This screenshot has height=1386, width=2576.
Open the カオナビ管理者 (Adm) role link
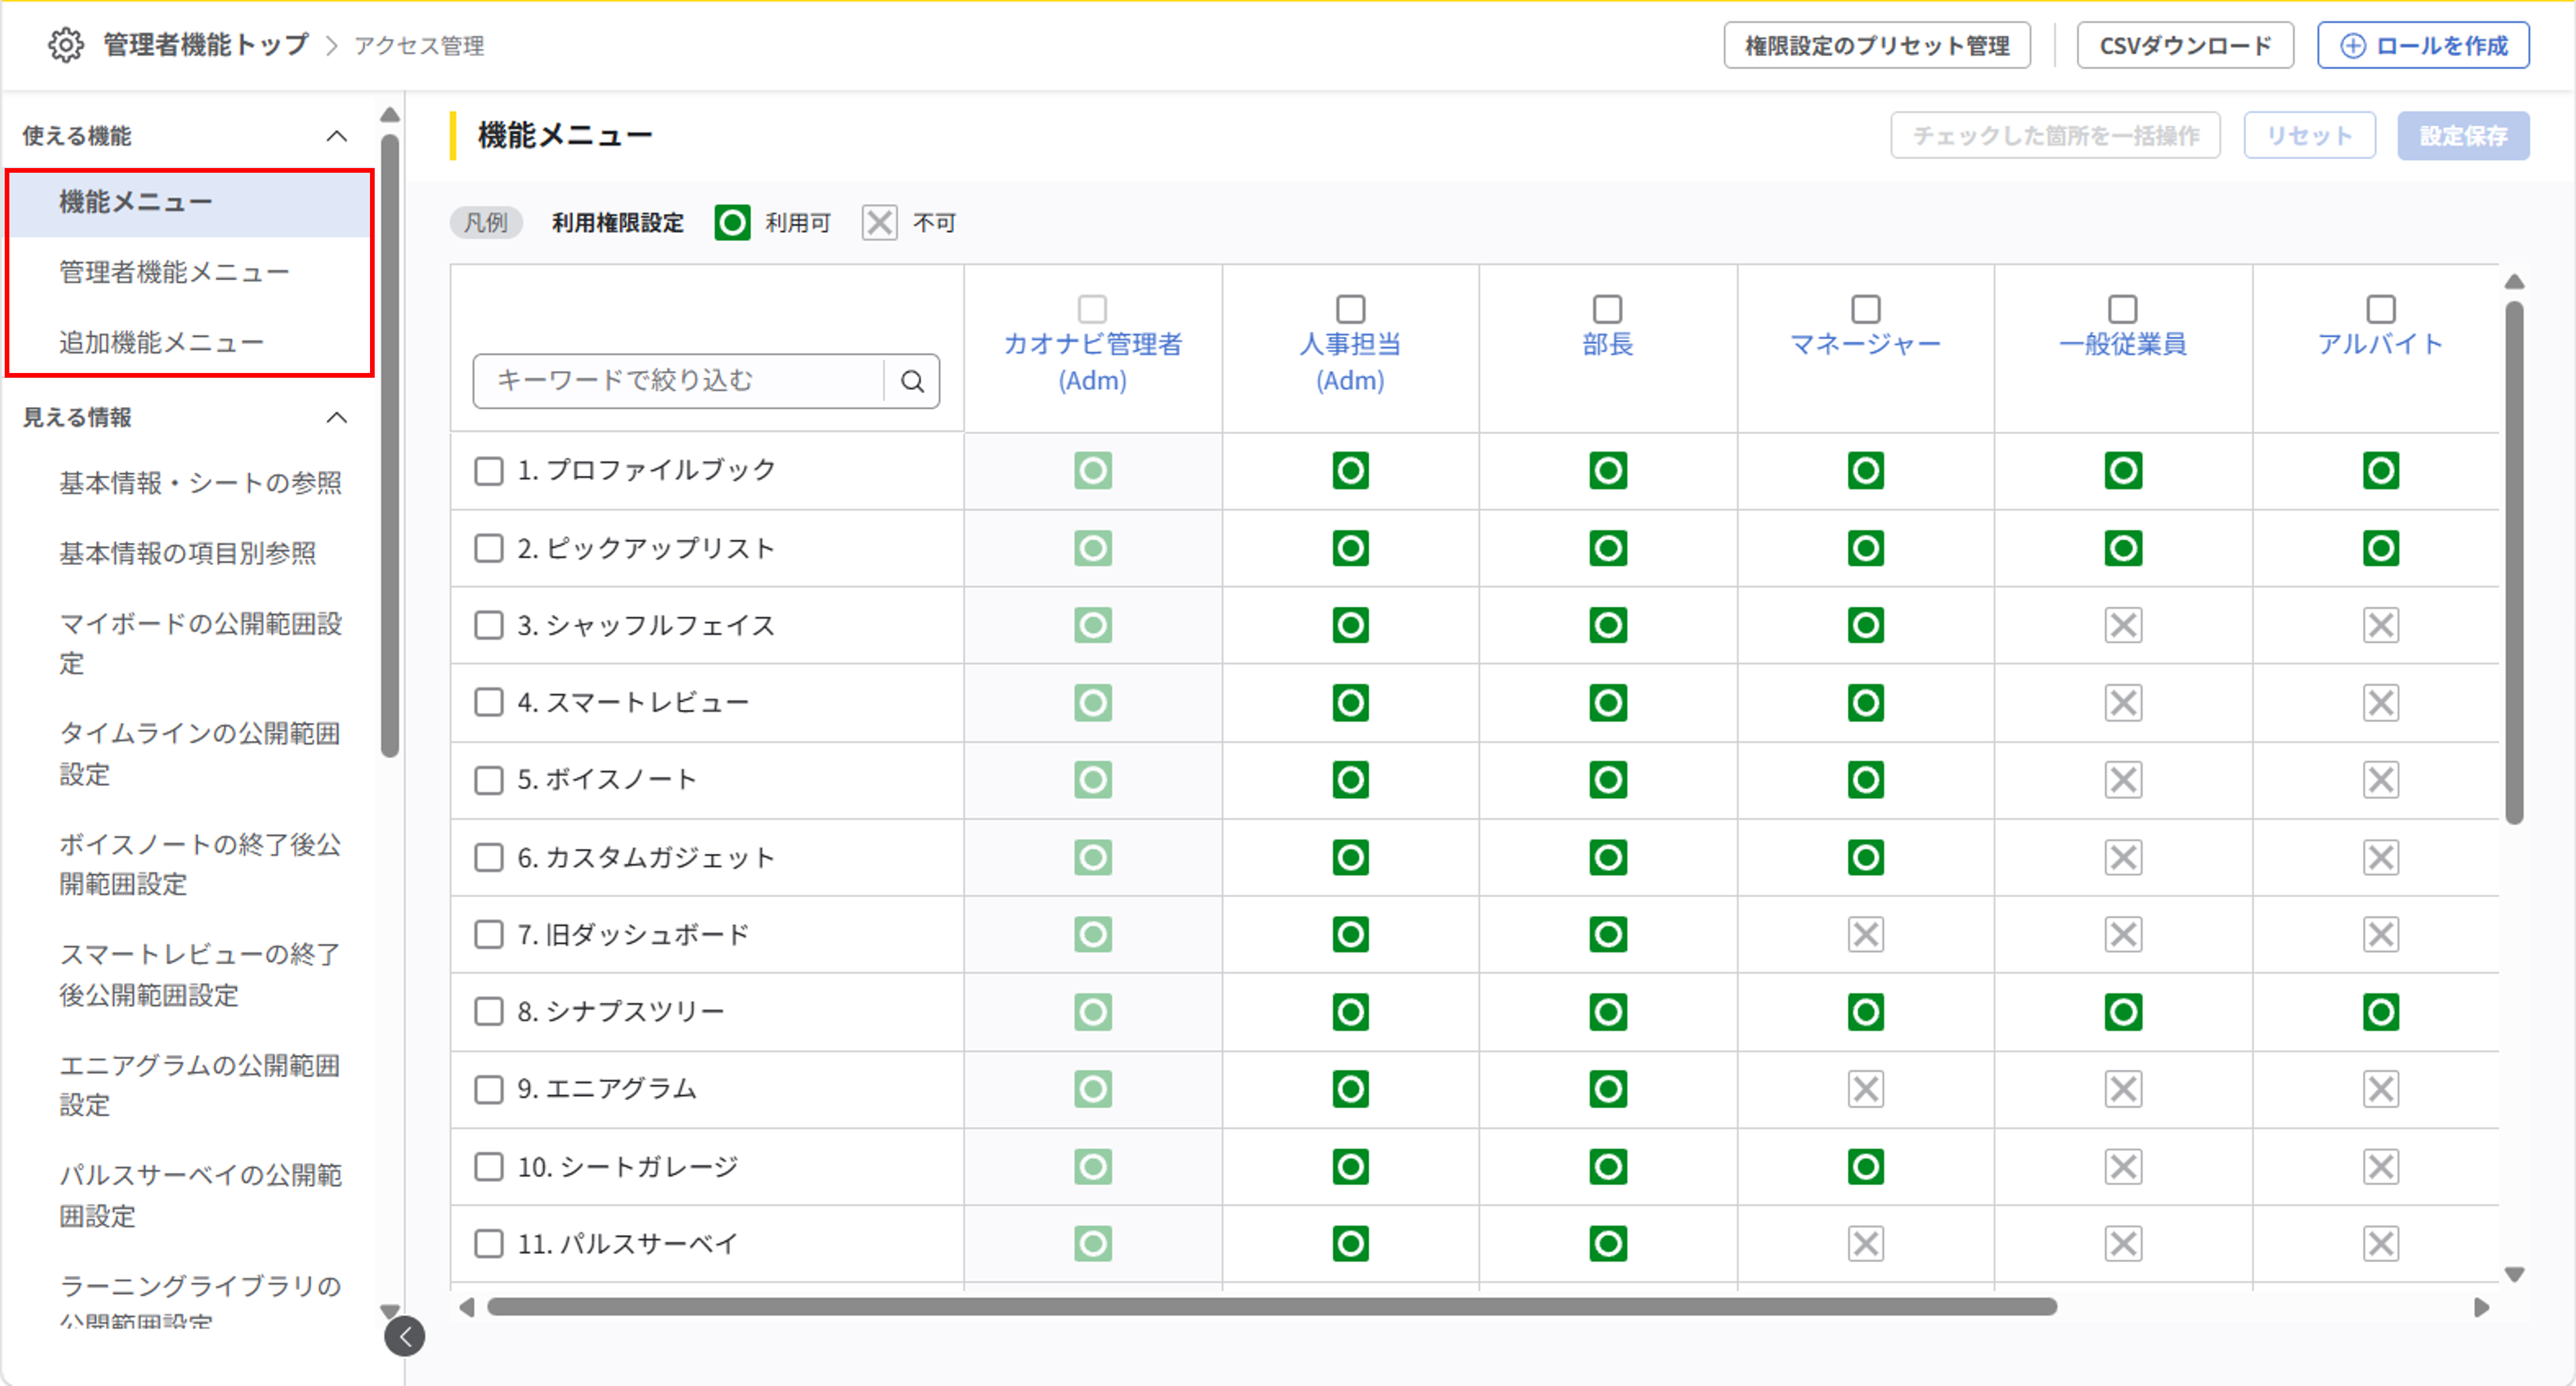point(1092,362)
